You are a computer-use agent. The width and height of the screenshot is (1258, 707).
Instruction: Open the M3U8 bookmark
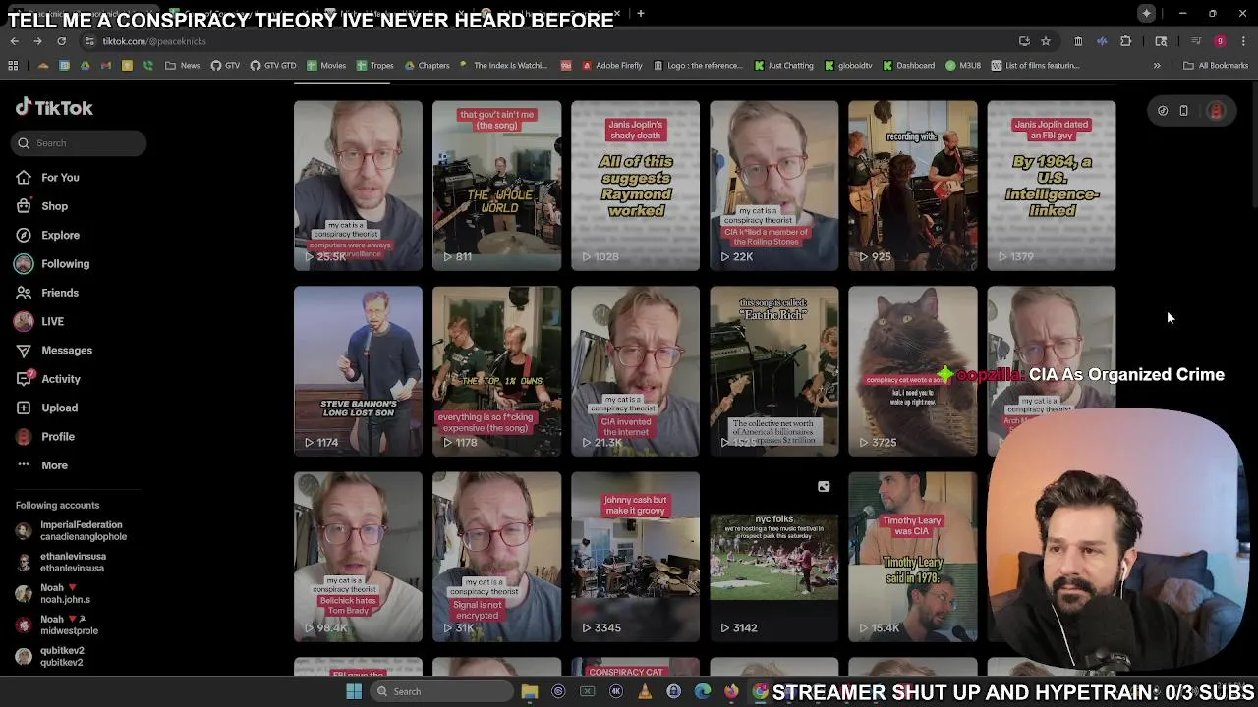coord(964,66)
